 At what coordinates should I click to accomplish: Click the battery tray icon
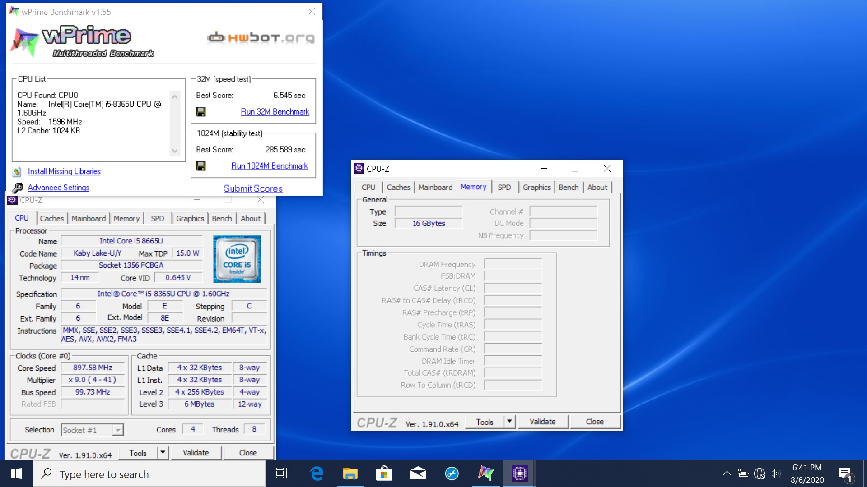pyautogui.click(x=743, y=473)
